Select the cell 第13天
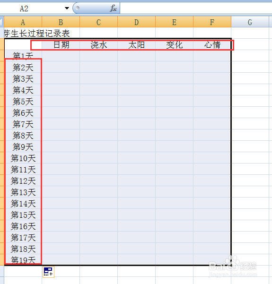 click(x=23, y=192)
